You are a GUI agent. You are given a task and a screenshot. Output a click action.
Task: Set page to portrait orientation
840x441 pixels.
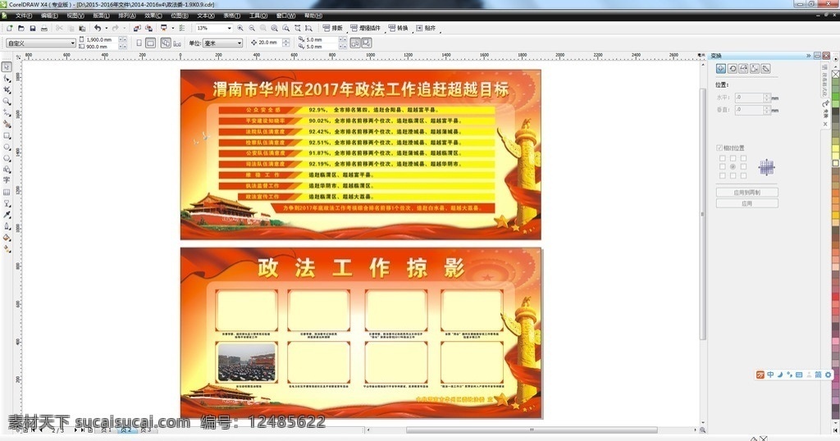pyautogui.click(x=139, y=43)
